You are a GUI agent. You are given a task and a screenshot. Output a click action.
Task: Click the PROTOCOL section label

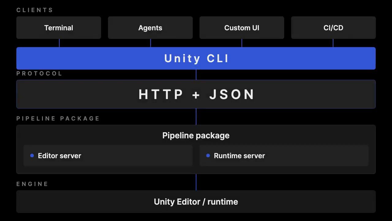point(39,74)
